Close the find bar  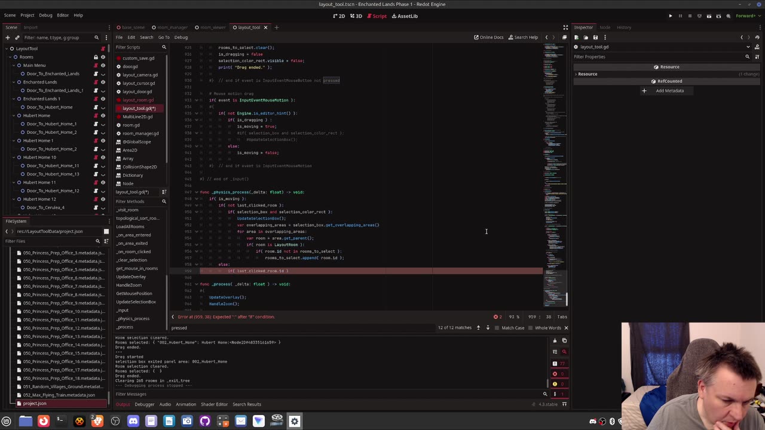pos(566,328)
